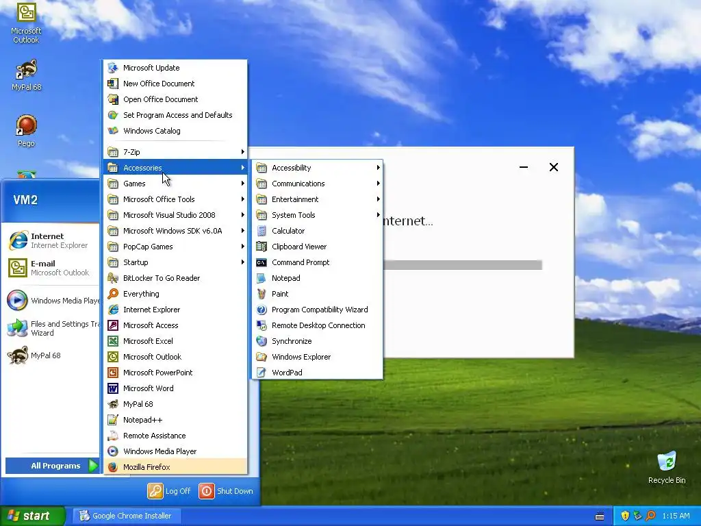Select Set Program Access and Defaults
The width and height of the screenshot is (701, 526).
tap(175, 115)
